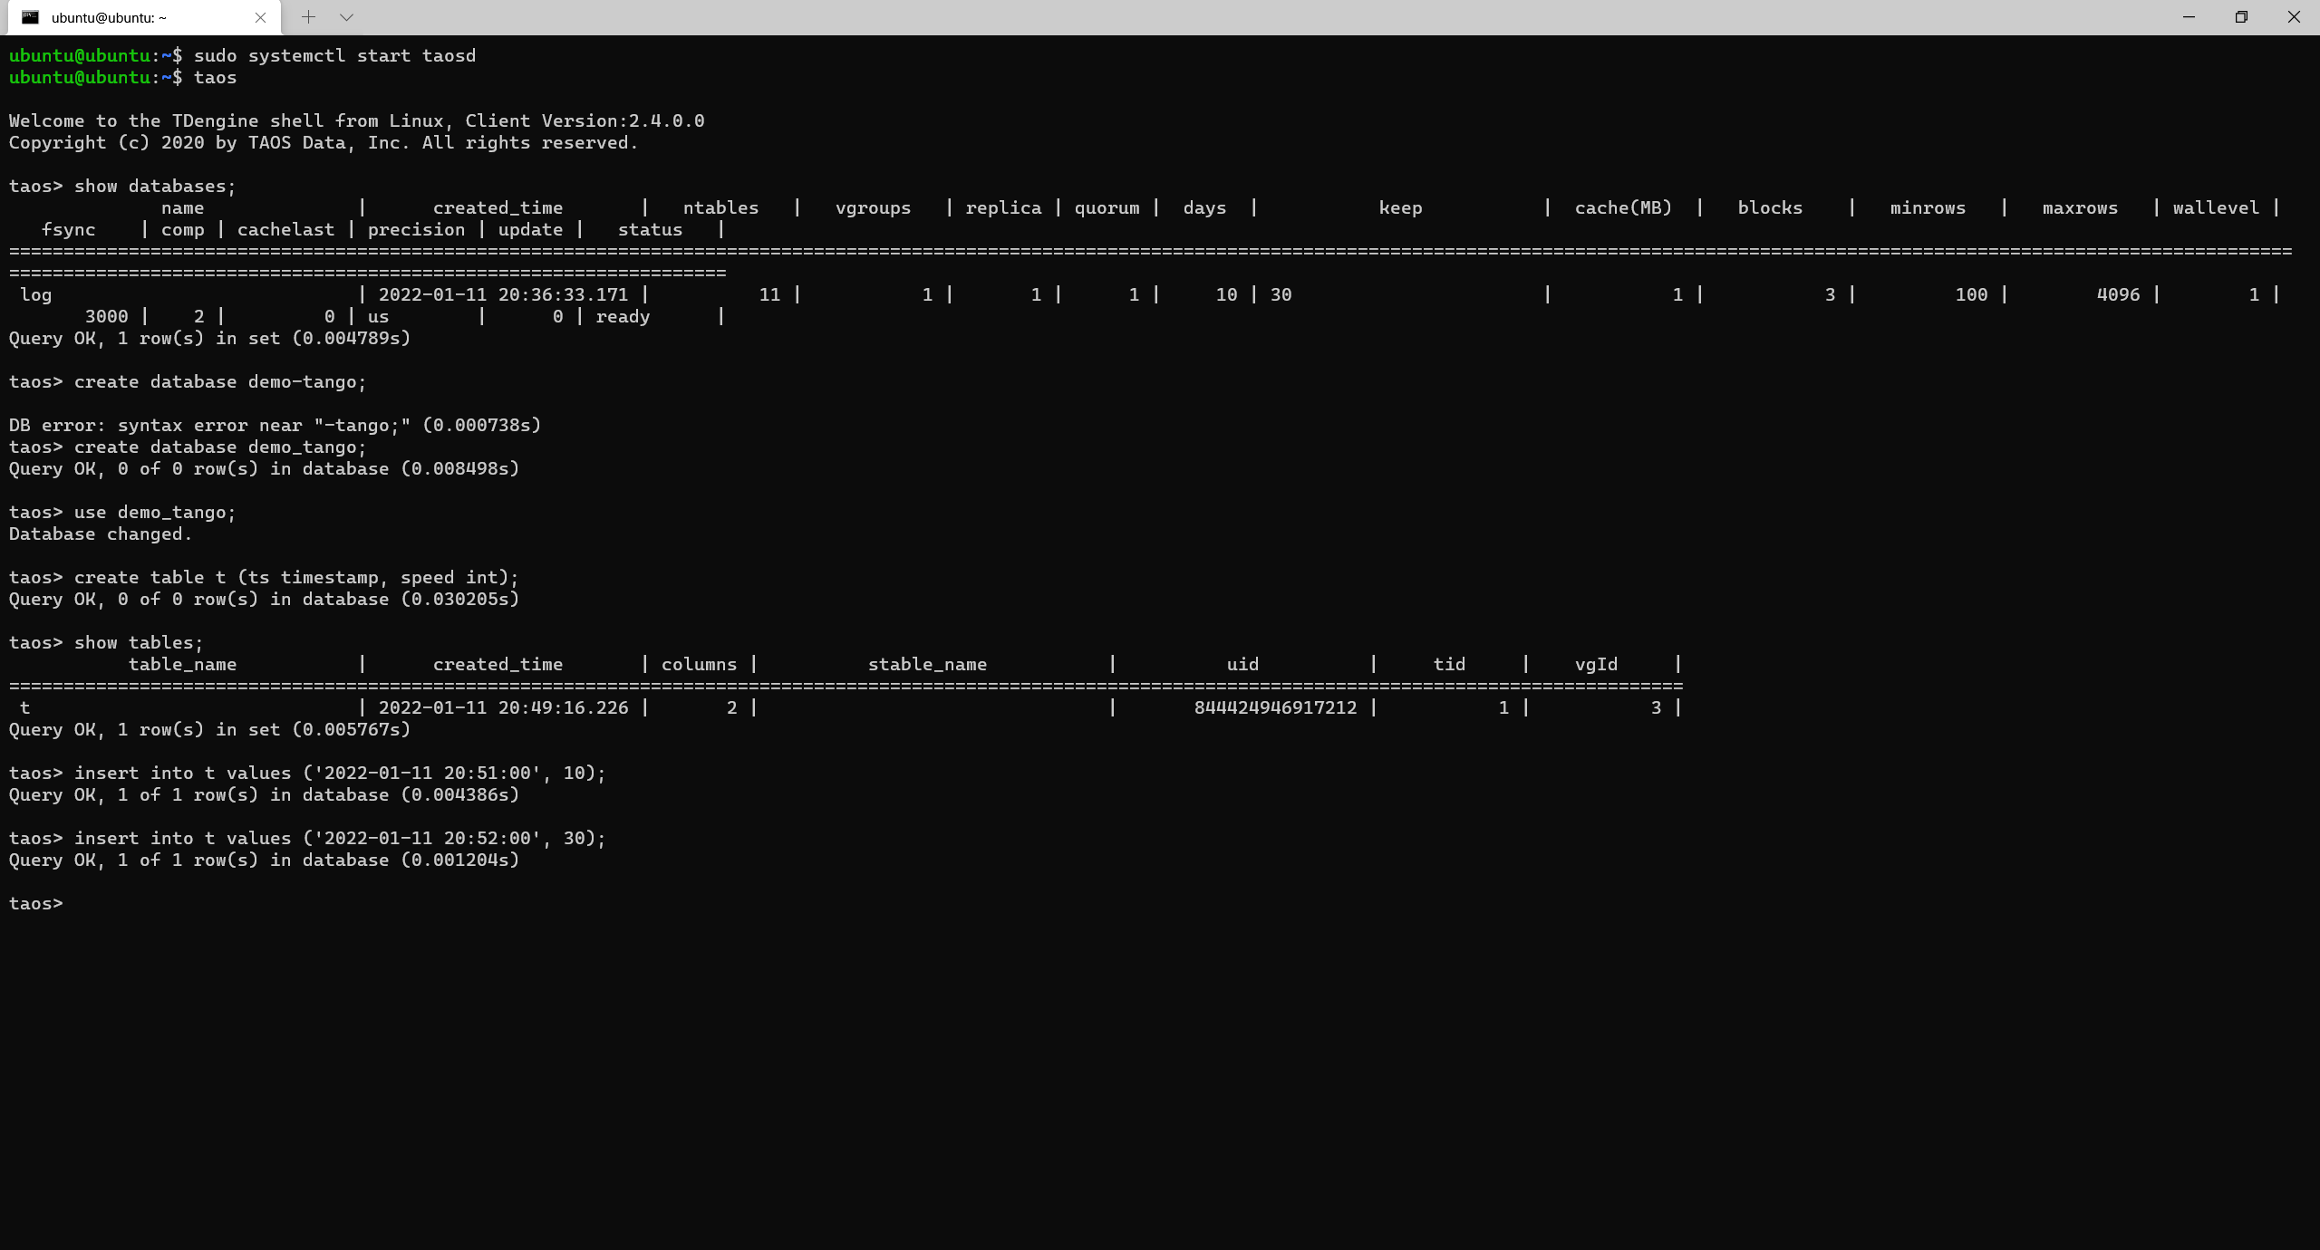Click the 'stable_name' column header
Viewport: 2320px width, 1250px height.
[927, 664]
